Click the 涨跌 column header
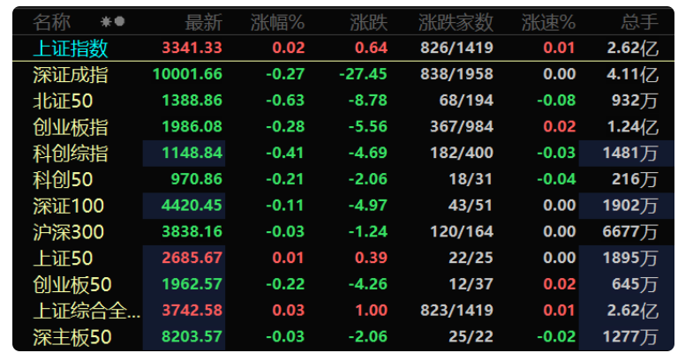Viewport: 678px width, 353px height. click(x=369, y=22)
